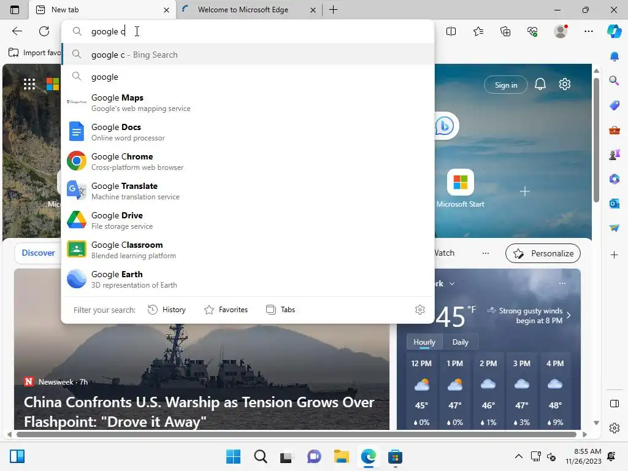The width and height of the screenshot is (628, 471).
Task: Open the sidebar Drop paper-plane icon
Action: (615, 228)
